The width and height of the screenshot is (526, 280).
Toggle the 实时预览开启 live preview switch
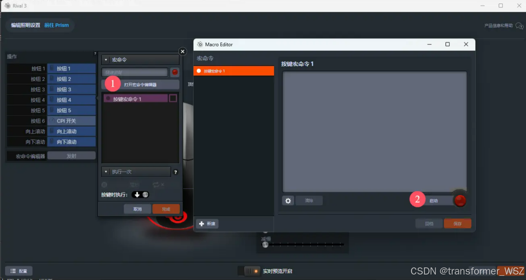click(x=249, y=271)
